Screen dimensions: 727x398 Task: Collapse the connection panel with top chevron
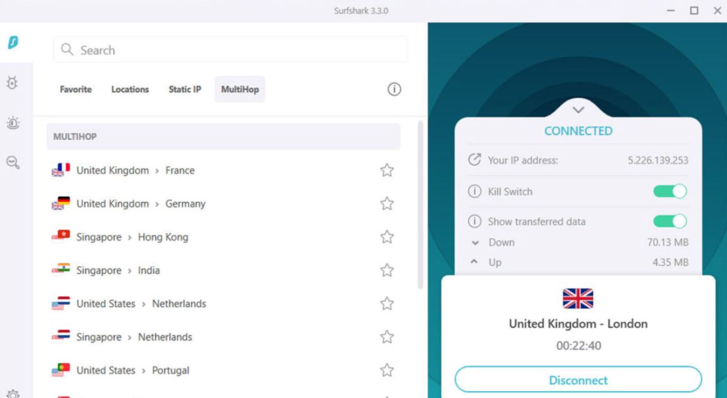coord(578,110)
